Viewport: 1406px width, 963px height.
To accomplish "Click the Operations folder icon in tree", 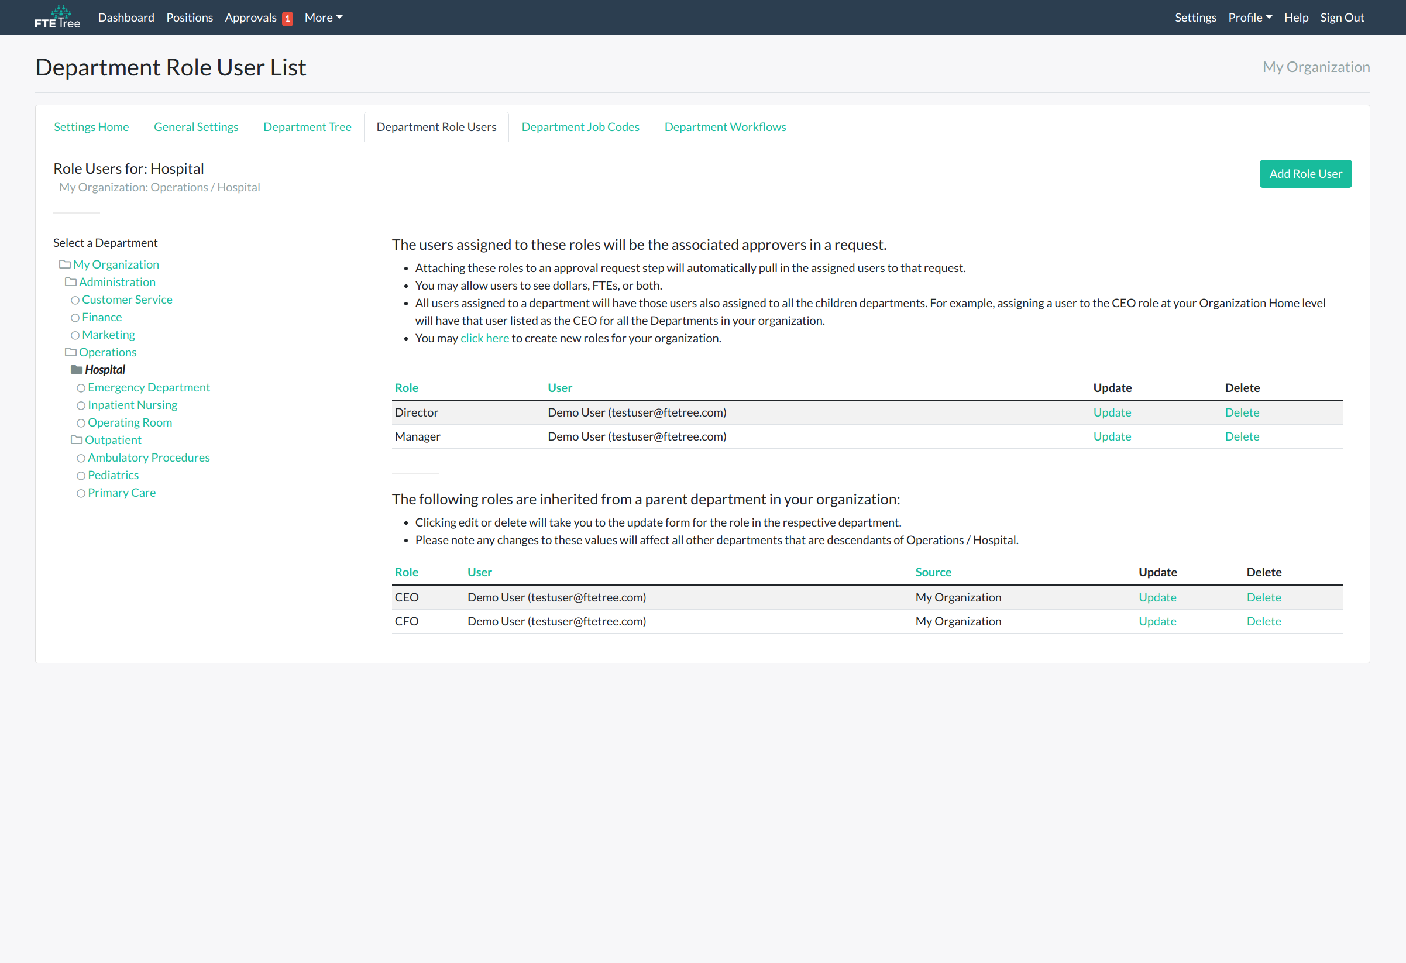I will pos(71,352).
